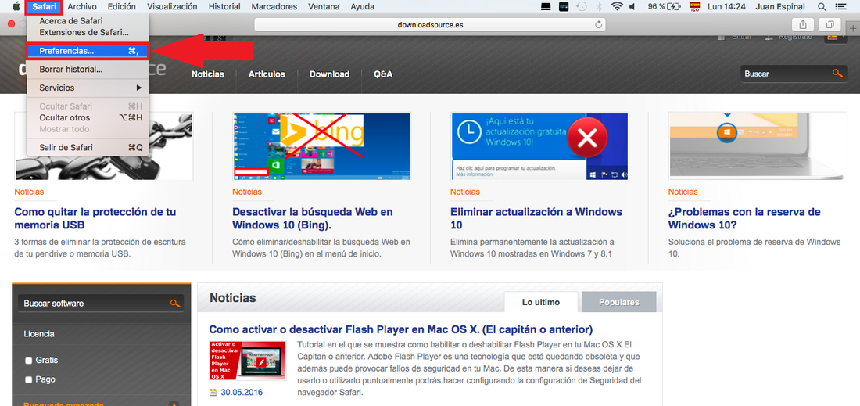The height and width of the screenshot is (406, 860).
Task: Click the red window close button
Action: tap(11, 24)
